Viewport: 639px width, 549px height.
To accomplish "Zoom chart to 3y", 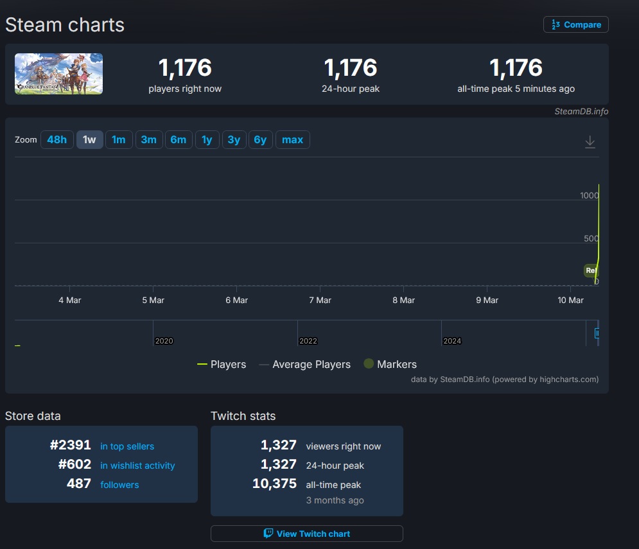I will tap(234, 140).
